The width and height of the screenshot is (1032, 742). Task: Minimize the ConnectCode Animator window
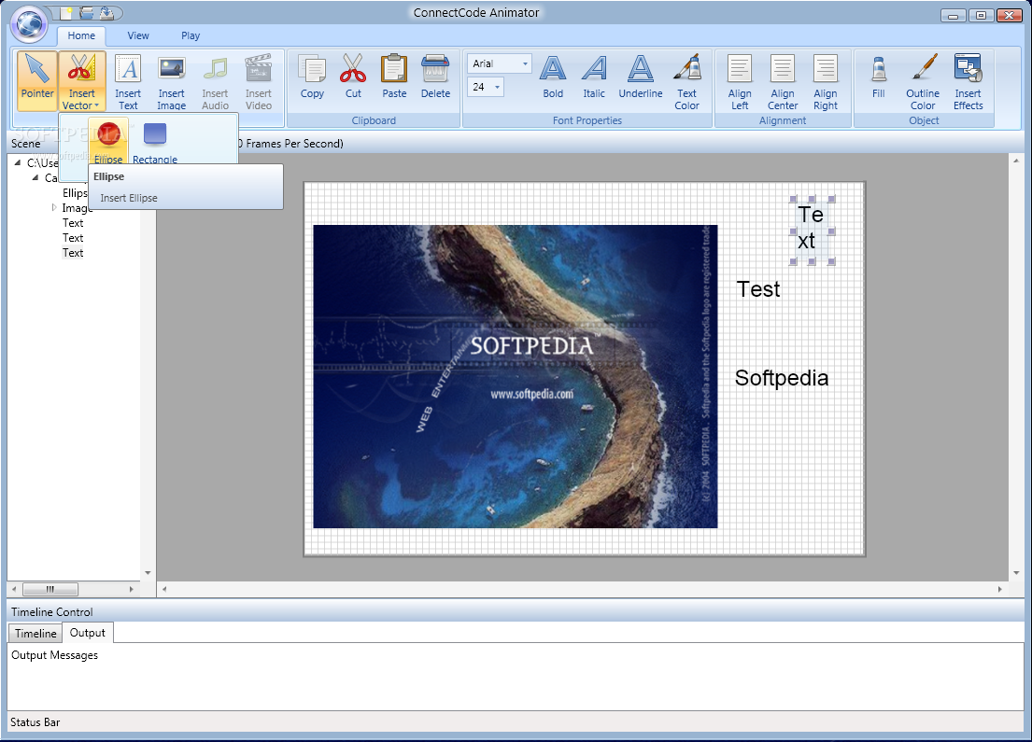tap(953, 15)
